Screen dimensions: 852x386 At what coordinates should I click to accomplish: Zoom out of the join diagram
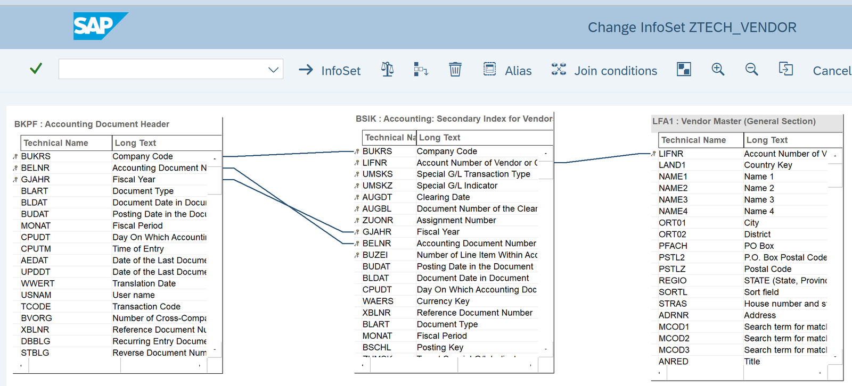tap(751, 70)
